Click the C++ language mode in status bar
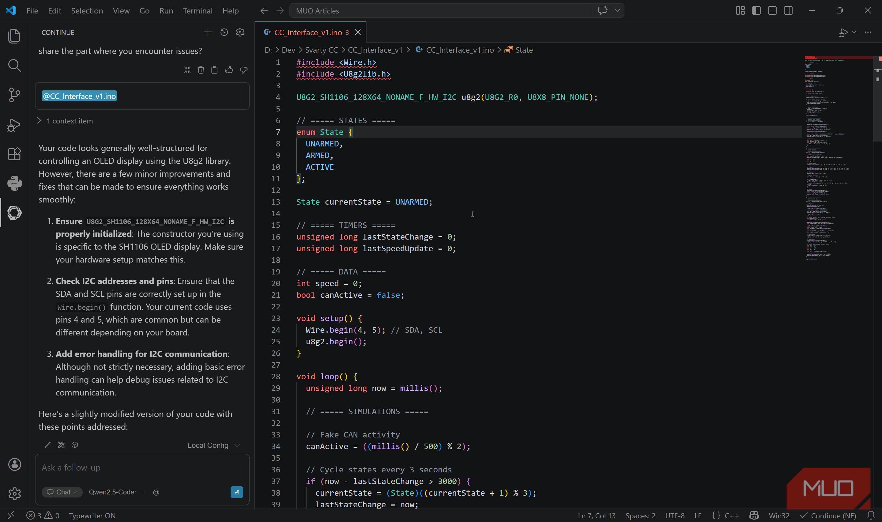The image size is (882, 522). tap(731, 516)
